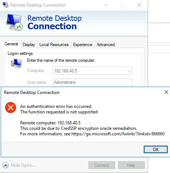Click the computer icon in Logon settings

(x=16, y=64)
